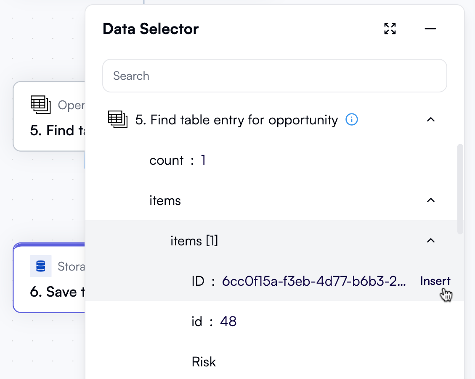This screenshot has width=475, height=379.
Task: Insert the ID value into the field
Action: tap(435, 281)
